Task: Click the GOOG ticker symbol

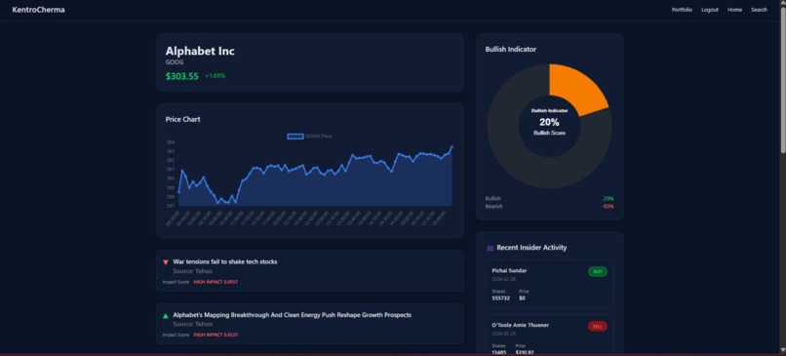Action: [x=175, y=62]
